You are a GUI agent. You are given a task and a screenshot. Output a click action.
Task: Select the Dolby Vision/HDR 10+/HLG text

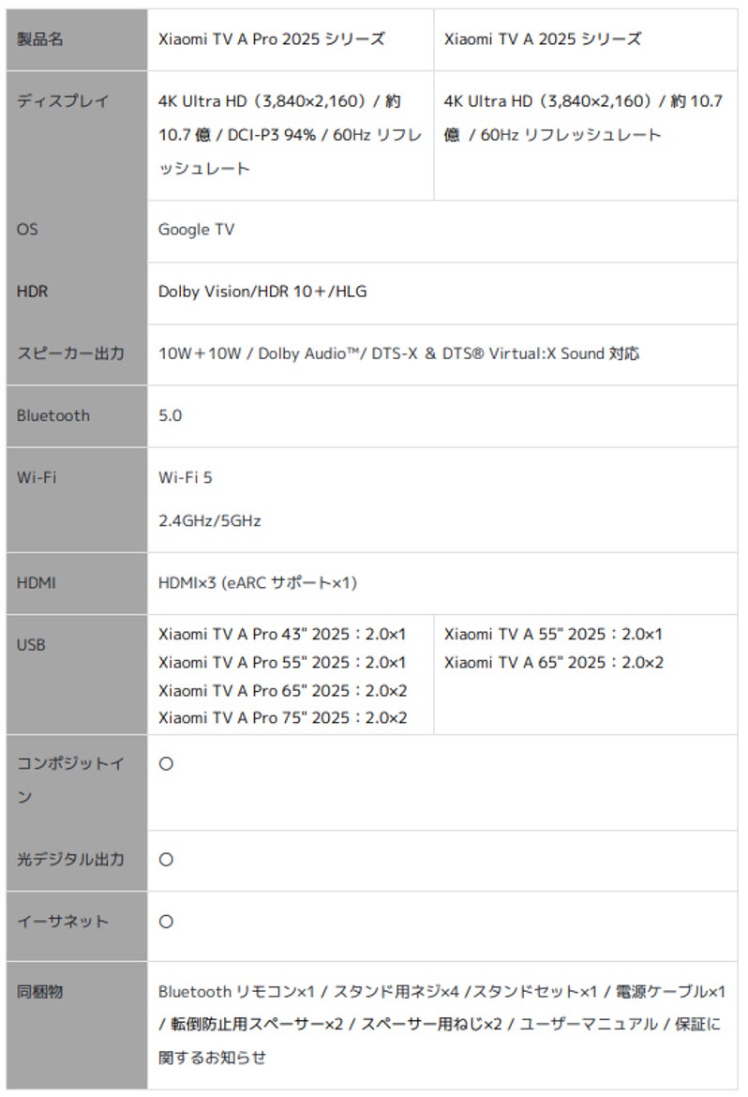[x=262, y=292]
